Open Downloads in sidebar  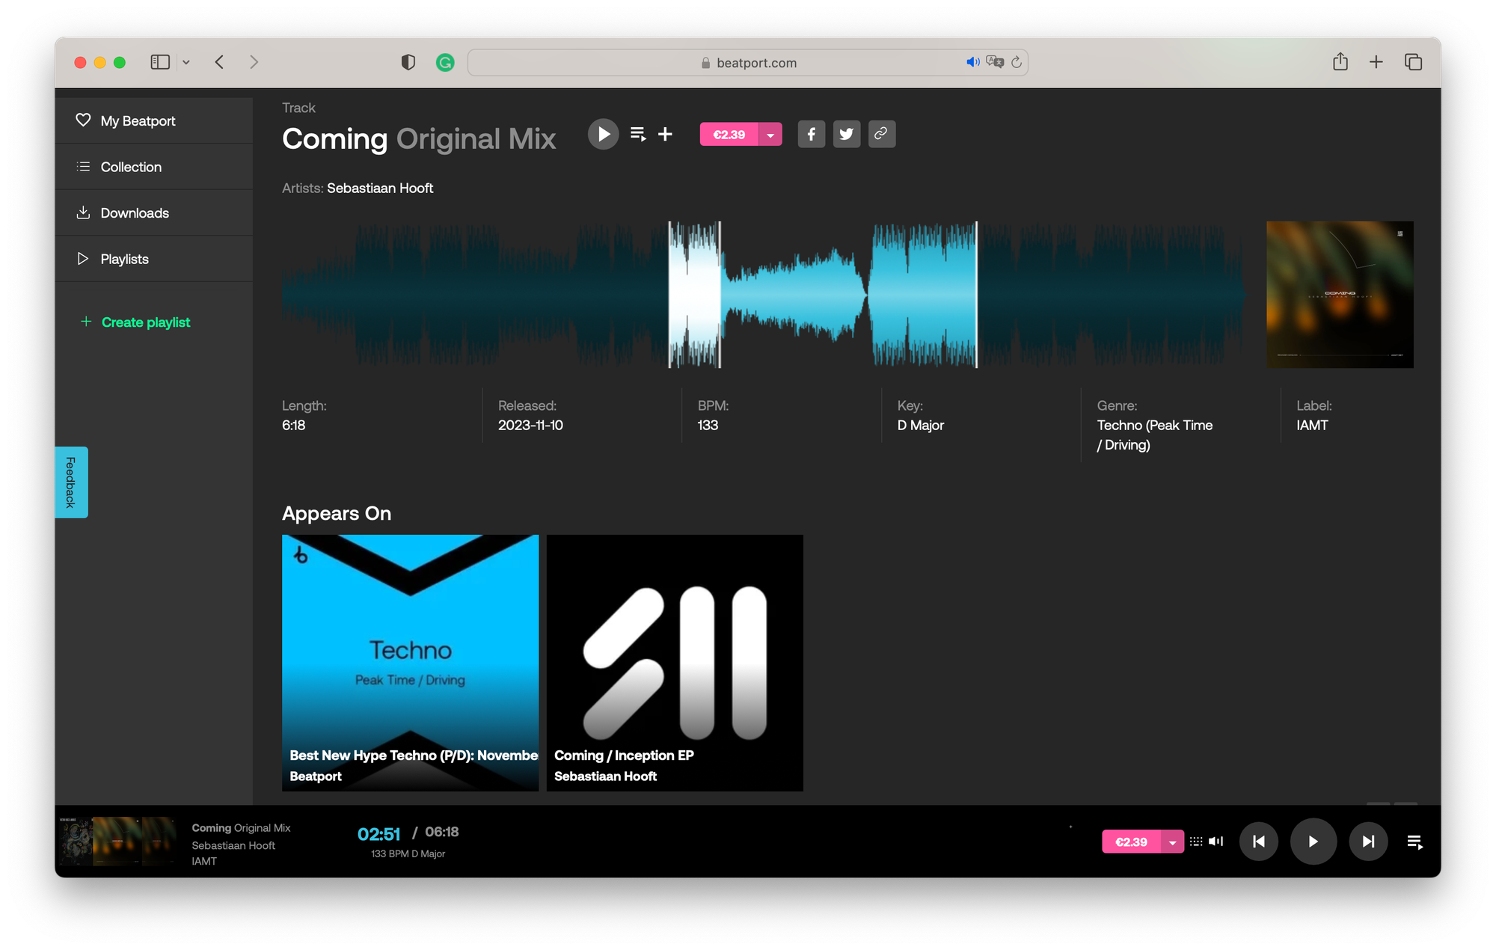(154, 213)
